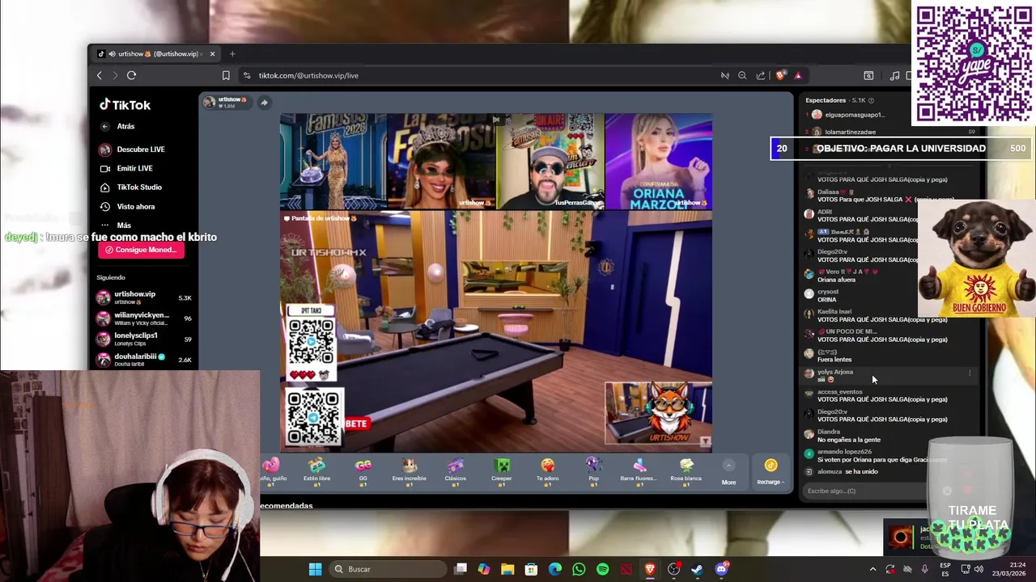Send the Pop gift
Viewport: 1036px width, 582px height.
pos(593,470)
